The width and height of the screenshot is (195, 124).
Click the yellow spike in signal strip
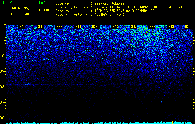pos(172,122)
